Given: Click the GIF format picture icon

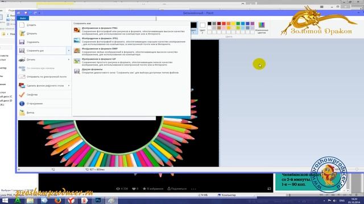Looking at the screenshot, I should [x=77, y=61].
